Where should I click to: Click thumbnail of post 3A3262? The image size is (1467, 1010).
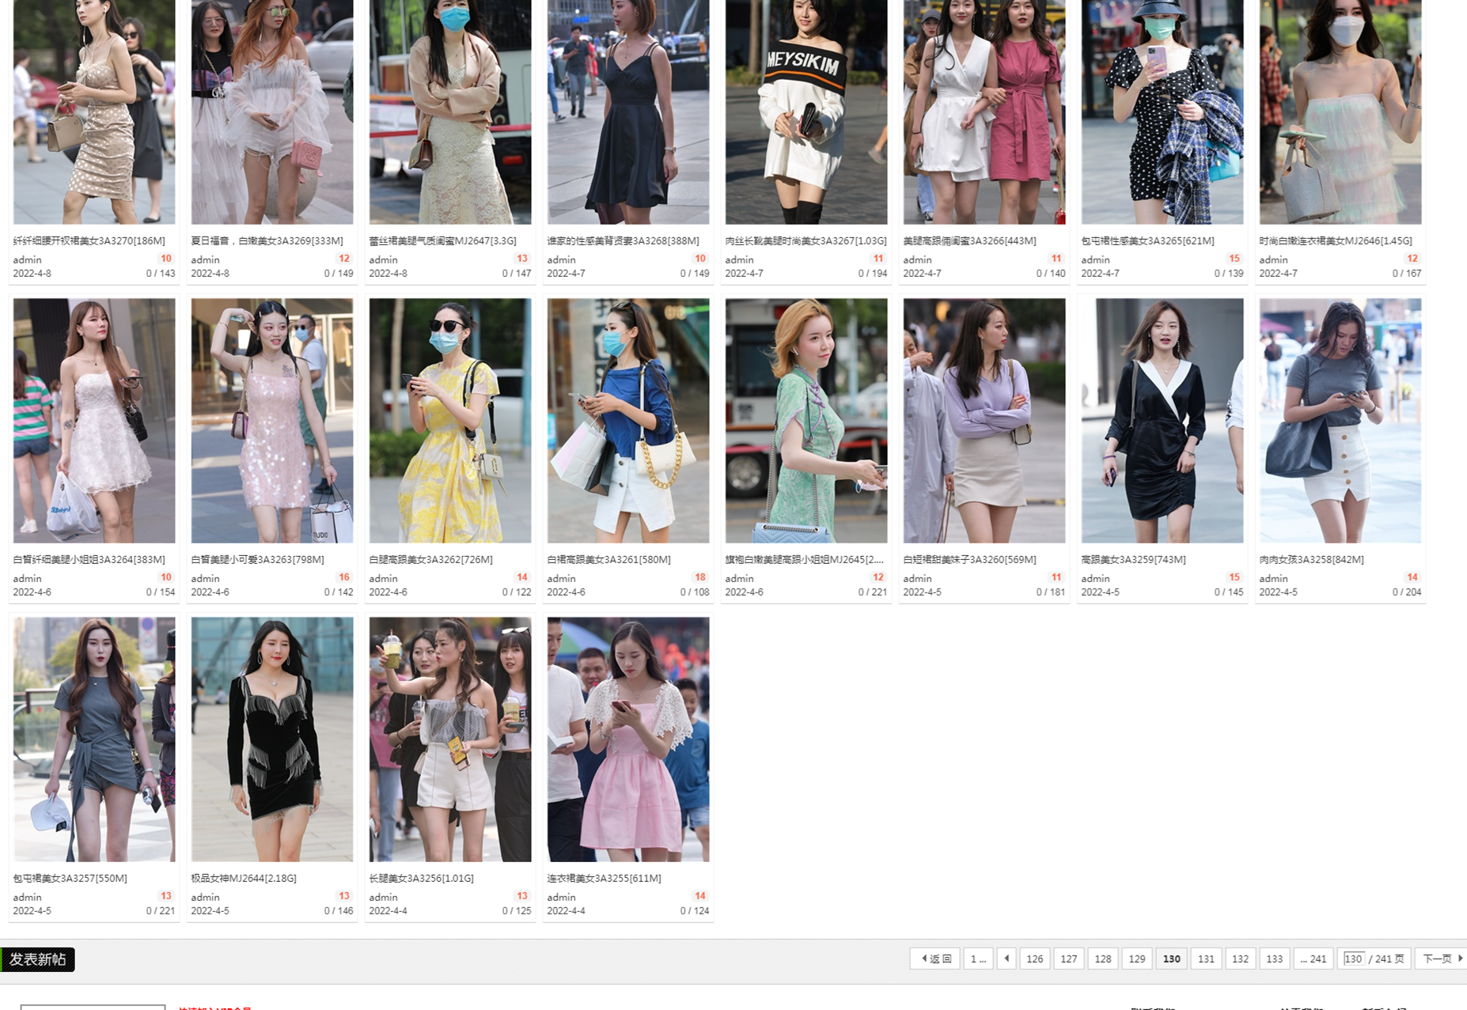(450, 421)
